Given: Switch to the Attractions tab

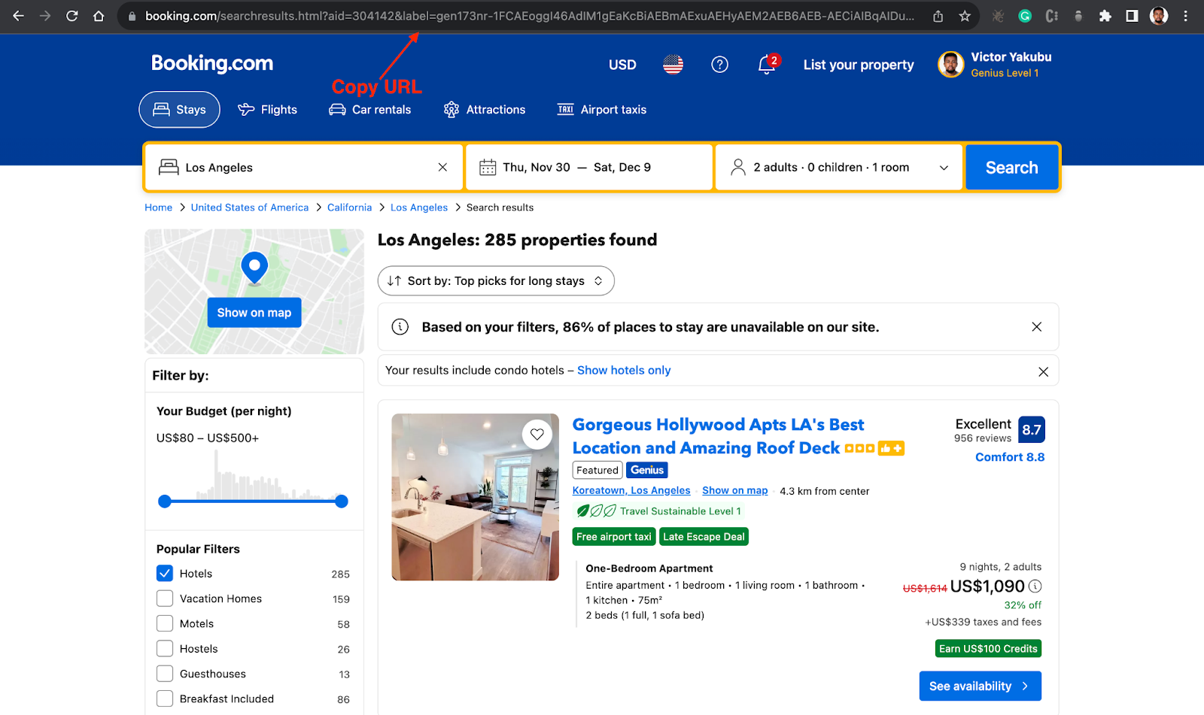Looking at the screenshot, I should (x=485, y=110).
